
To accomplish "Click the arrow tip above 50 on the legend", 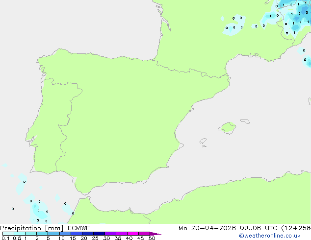I will point(155,234).
